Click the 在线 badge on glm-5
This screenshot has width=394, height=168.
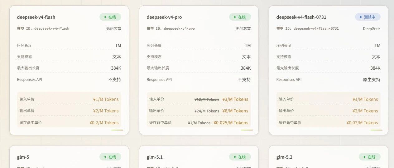tap(110, 157)
